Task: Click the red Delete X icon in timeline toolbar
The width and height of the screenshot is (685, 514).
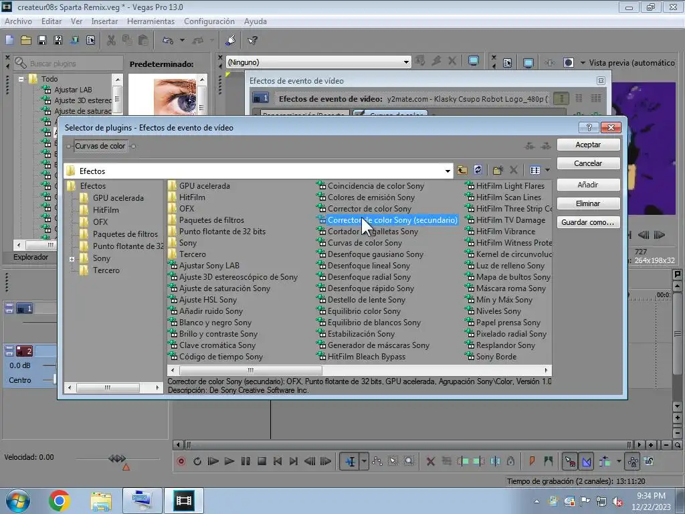Action: pyautogui.click(x=430, y=461)
